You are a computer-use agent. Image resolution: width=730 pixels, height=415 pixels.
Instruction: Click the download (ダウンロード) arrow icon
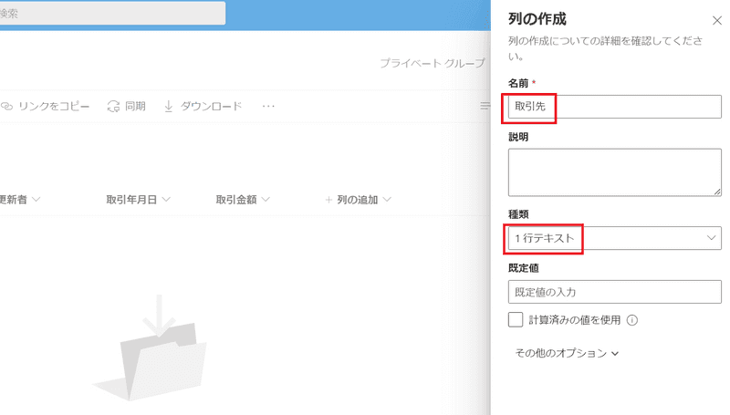tap(168, 106)
